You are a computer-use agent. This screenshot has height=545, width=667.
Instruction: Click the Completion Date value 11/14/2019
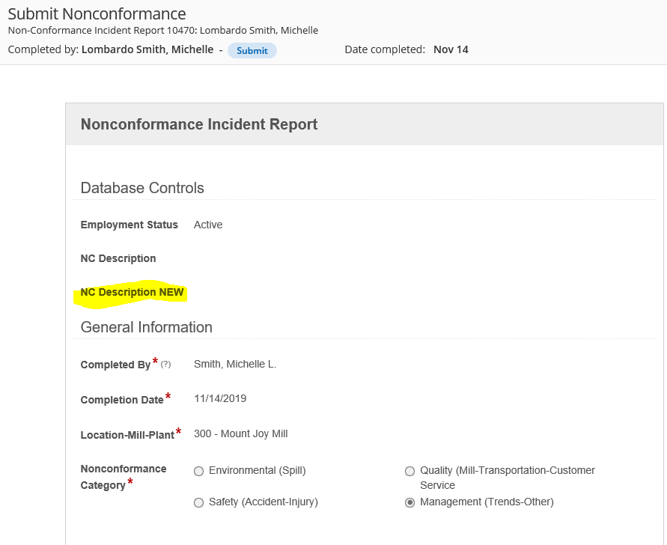pos(219,399)
